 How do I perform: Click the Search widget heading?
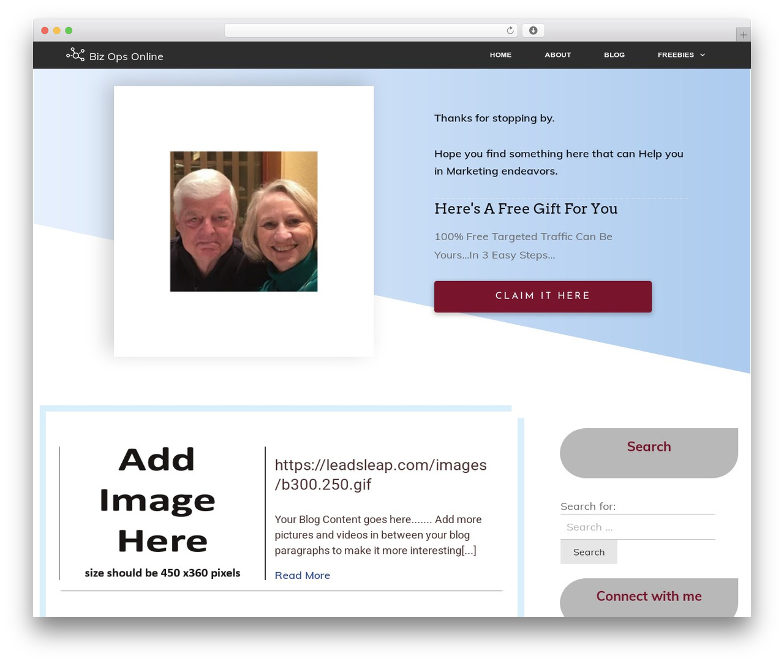(649, 447)
